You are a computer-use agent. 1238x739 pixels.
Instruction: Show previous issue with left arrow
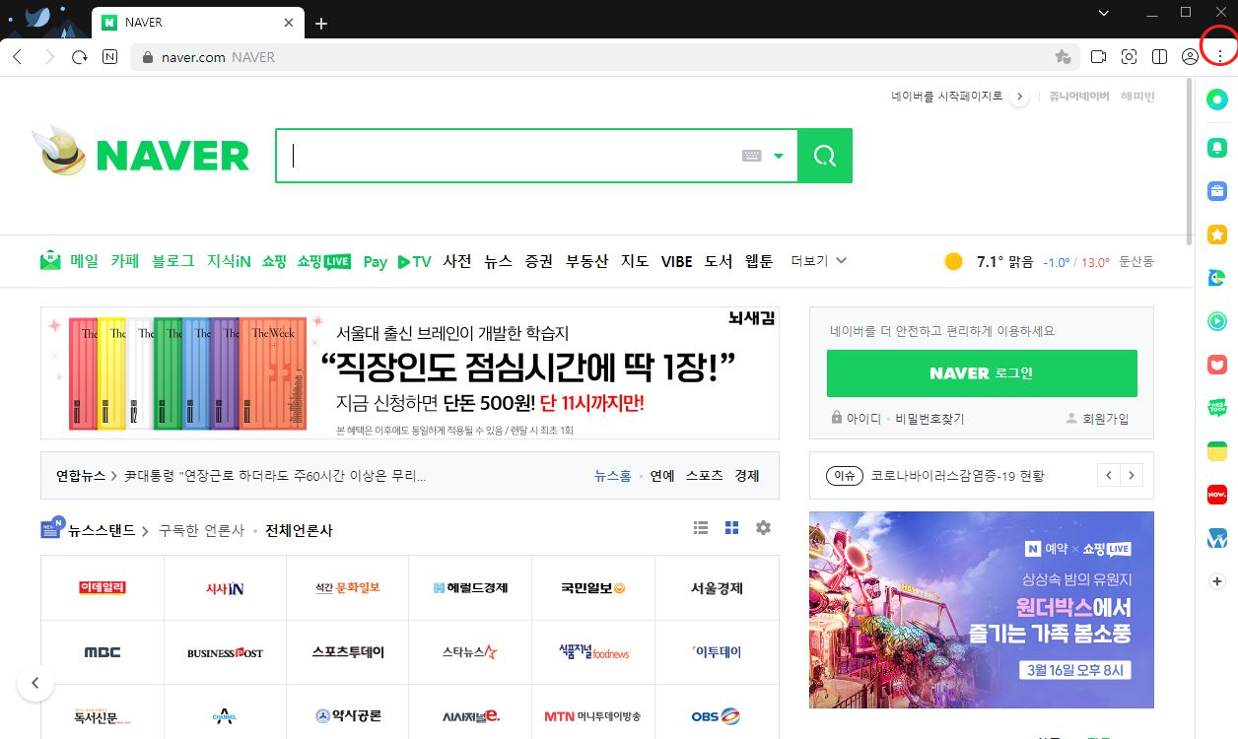coord(1109,475)
